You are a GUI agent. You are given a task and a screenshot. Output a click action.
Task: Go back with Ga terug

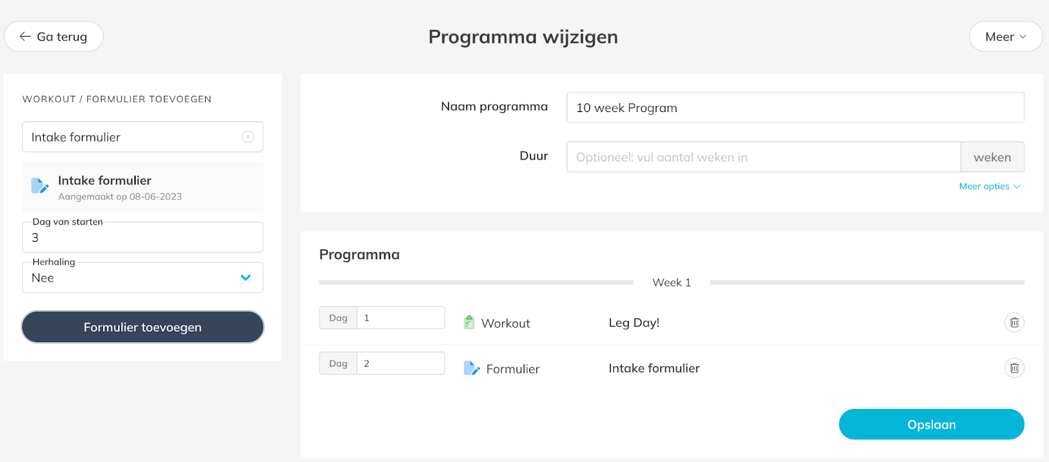coord(54,37)
